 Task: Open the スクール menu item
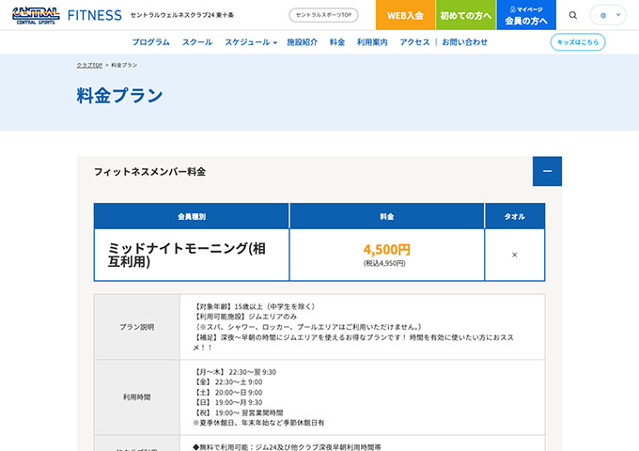197,42
